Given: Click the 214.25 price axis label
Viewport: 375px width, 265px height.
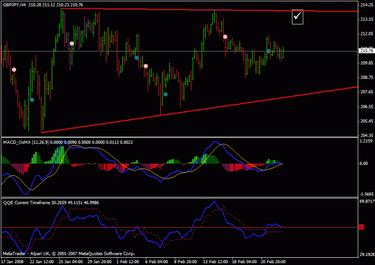Looking at the screenshot, I should (367, 5).
